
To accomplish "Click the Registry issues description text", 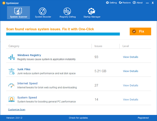I will click(46, 59).
